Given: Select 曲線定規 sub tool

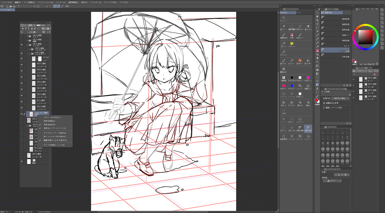Looking at the screenshot, I should point(336,23).
